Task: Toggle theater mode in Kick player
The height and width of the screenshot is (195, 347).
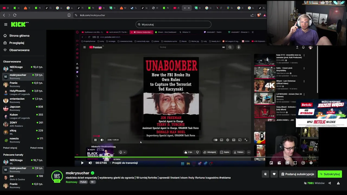Action: tap(287, 163)
